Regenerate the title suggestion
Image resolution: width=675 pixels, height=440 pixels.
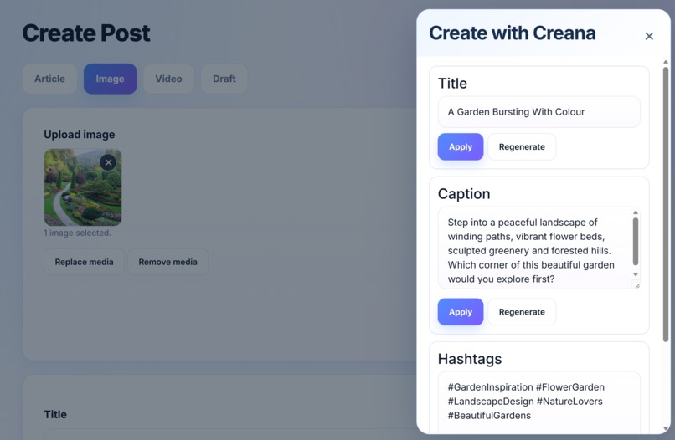pyautogui.click(x=522, y=146)
